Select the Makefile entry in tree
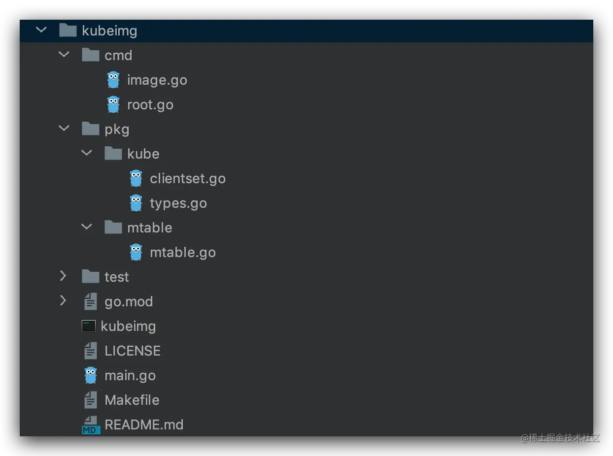 pyautogui.click(x=132, y=400)
